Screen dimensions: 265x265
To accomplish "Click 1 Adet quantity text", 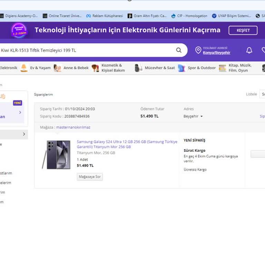I will 82,159.
